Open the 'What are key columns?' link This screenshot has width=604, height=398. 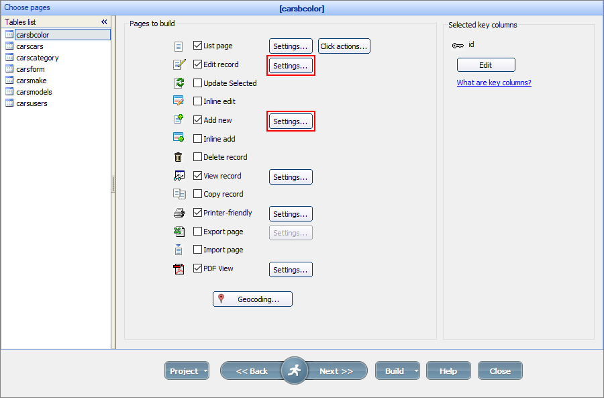click(x=494, y=83)
